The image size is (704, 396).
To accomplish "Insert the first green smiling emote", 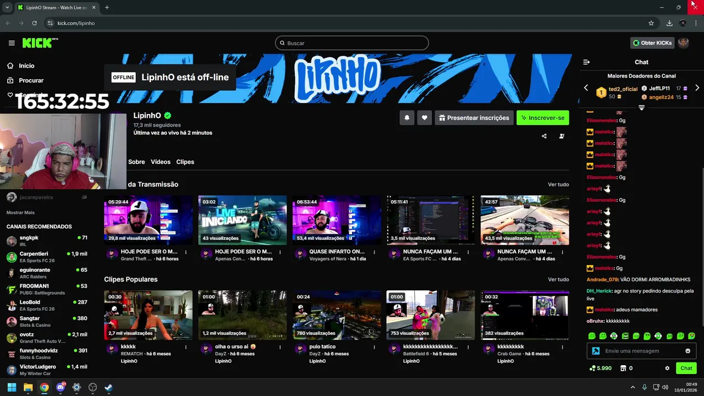I will 592,336.
